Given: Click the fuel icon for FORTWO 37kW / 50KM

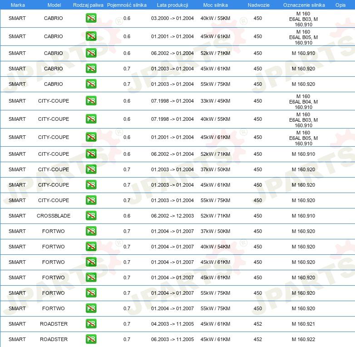Looking at the screenshot, I should 91,231.
